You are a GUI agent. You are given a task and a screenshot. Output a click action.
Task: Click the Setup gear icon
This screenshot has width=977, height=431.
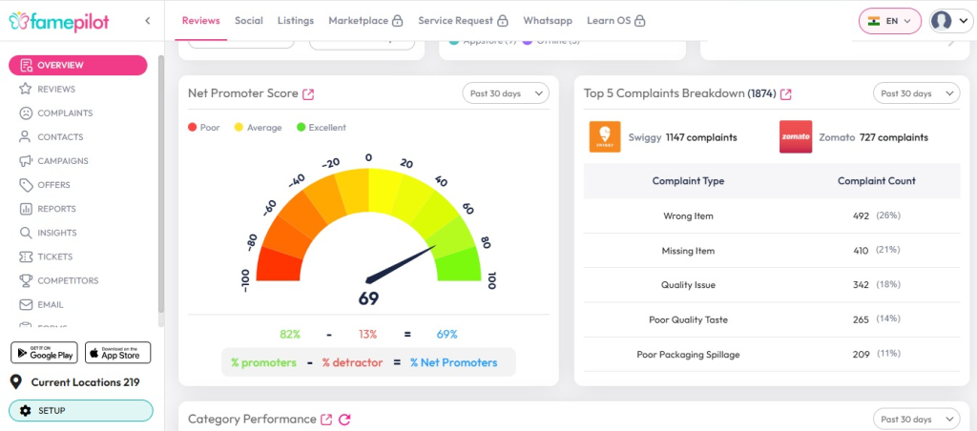tap(26, 411)
